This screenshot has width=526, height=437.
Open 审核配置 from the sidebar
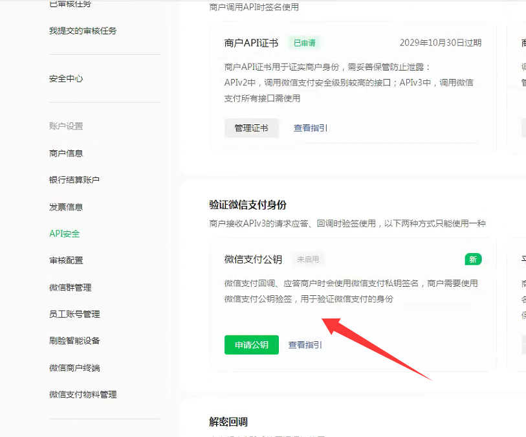click(66, 260)
